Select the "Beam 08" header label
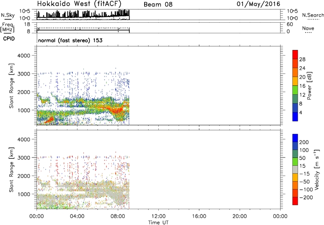The image size is (324, 225). (158, 4)
